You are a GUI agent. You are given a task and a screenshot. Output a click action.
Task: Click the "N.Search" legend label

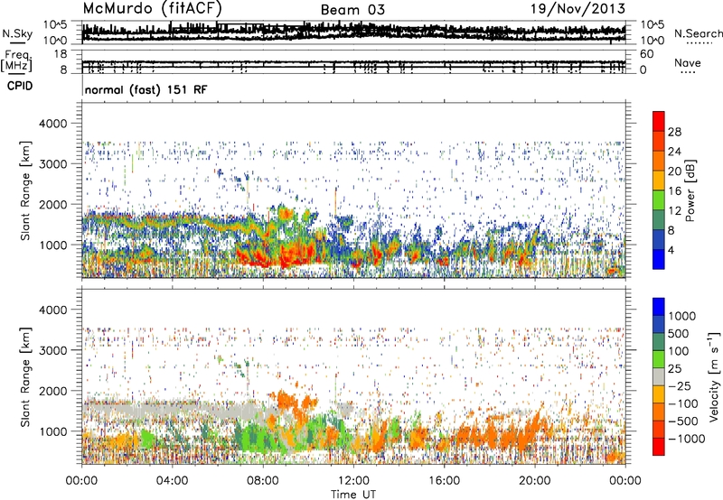(x=698, y=33)
